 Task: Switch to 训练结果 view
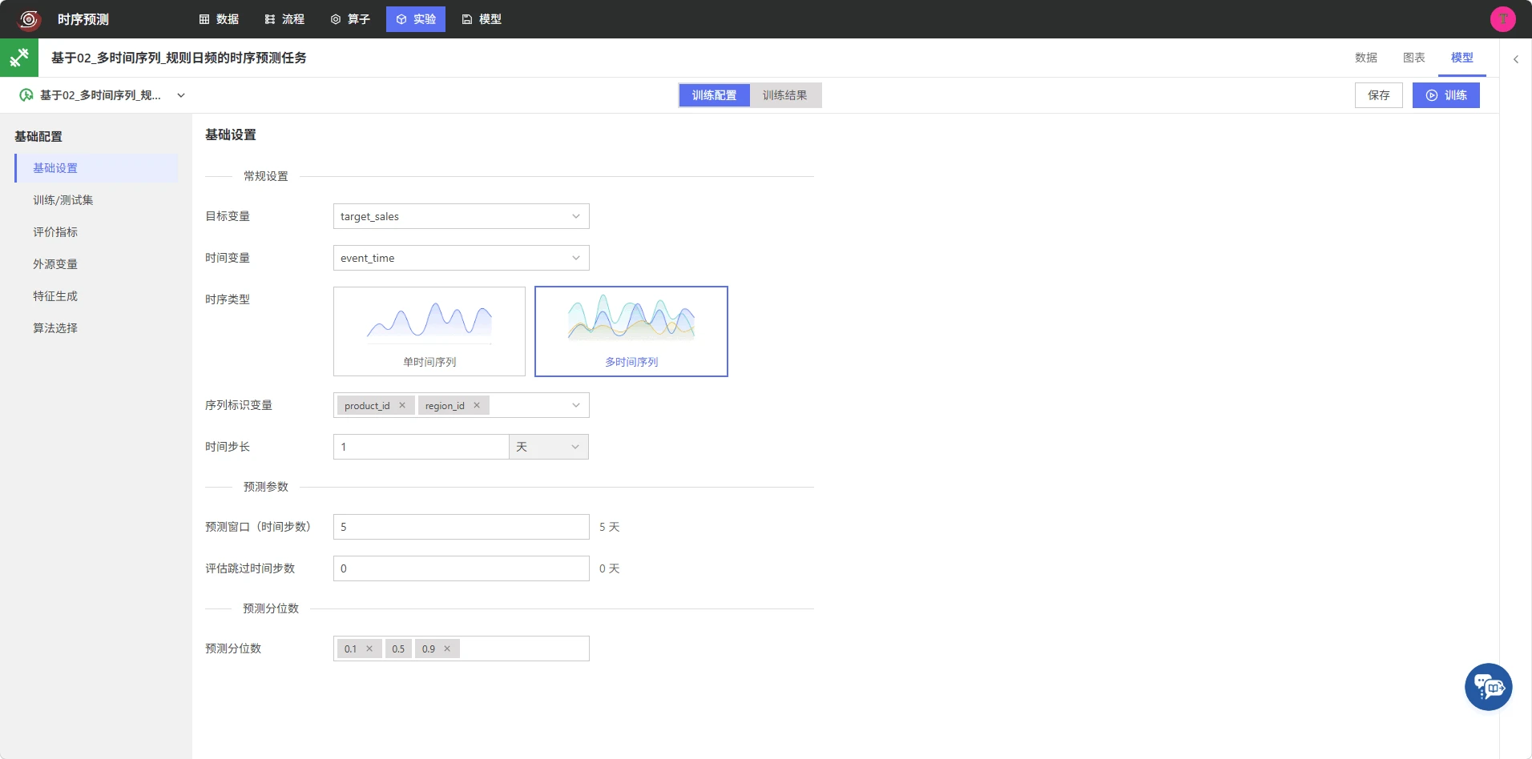point(785,95)
